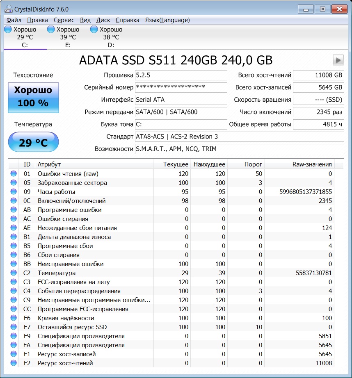Select the Неожиданные сбои питания attribute text

pyautogui.click(x=77, y=228)
